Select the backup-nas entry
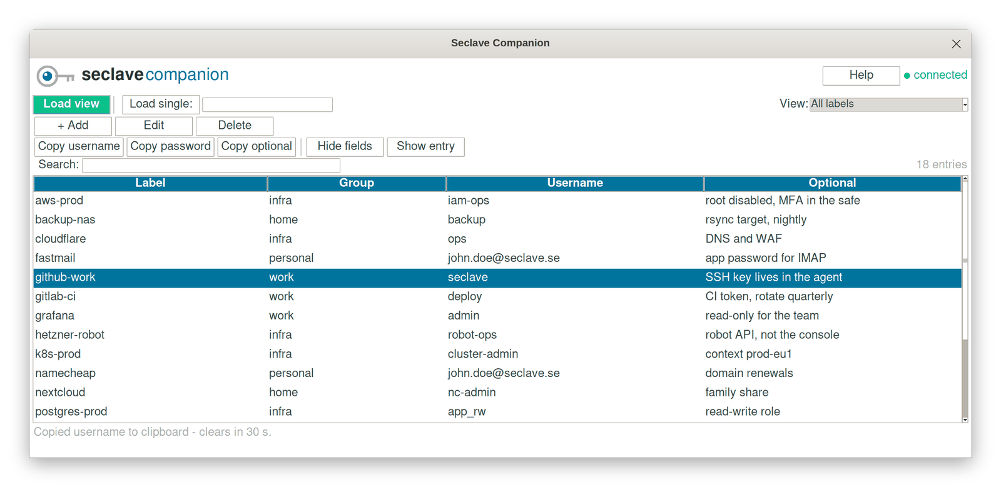Screen dimensions: 1001x487 click(497, 220)
